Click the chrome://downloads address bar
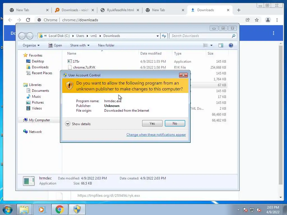This screenshot has width=287, height=215. (139, 20)
